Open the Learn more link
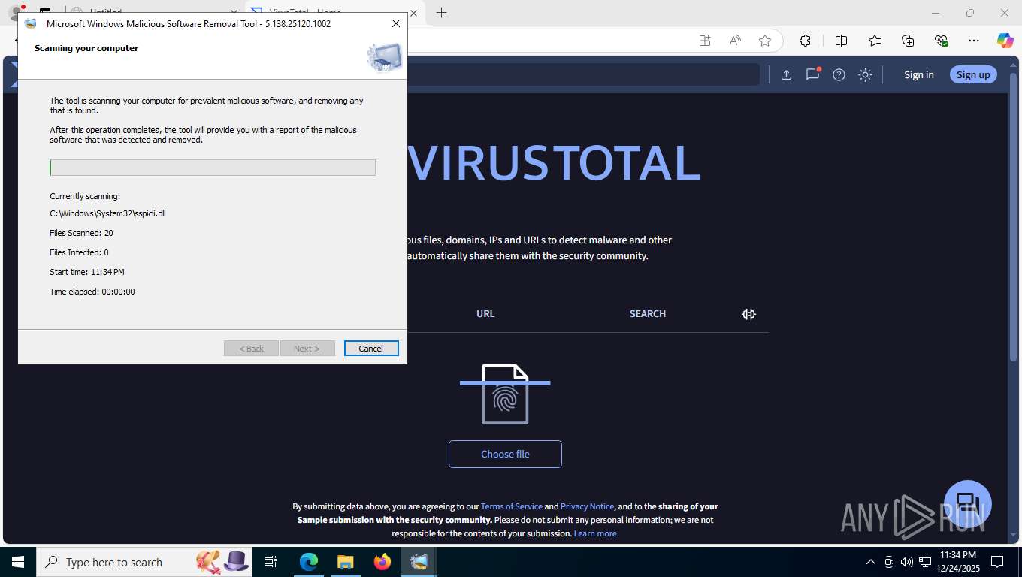1022x577 pixels. pyautogui.click(x=596, y=533)
